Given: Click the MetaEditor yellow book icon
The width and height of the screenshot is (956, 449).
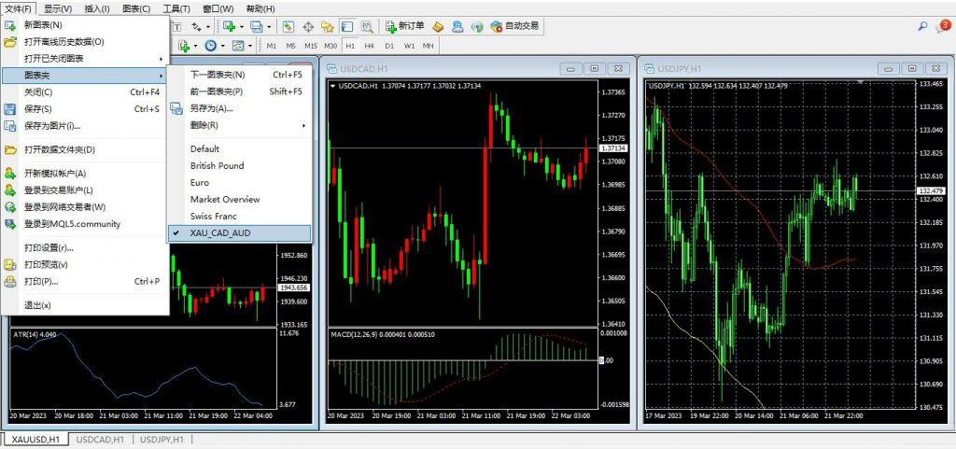Looking at the screenshot, I should (x=439, y=27).
